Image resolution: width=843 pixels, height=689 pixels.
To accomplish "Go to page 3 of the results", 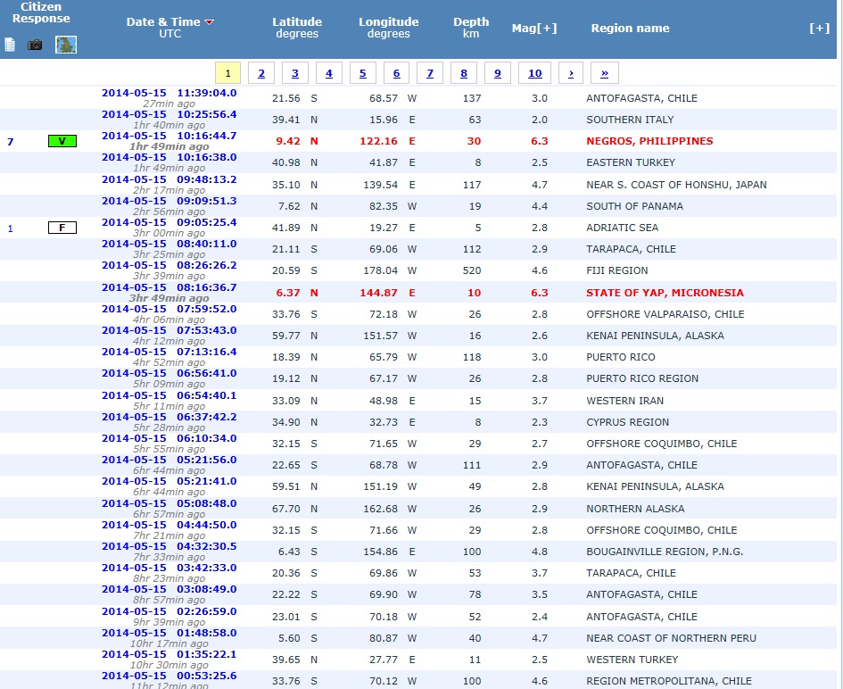I will tap(295, 73).
